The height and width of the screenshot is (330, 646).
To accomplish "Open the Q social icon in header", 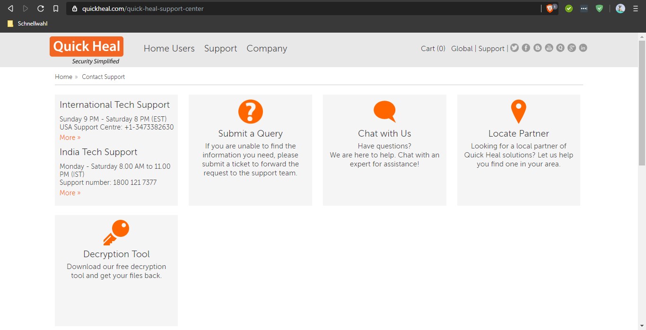I will point(560,48).
